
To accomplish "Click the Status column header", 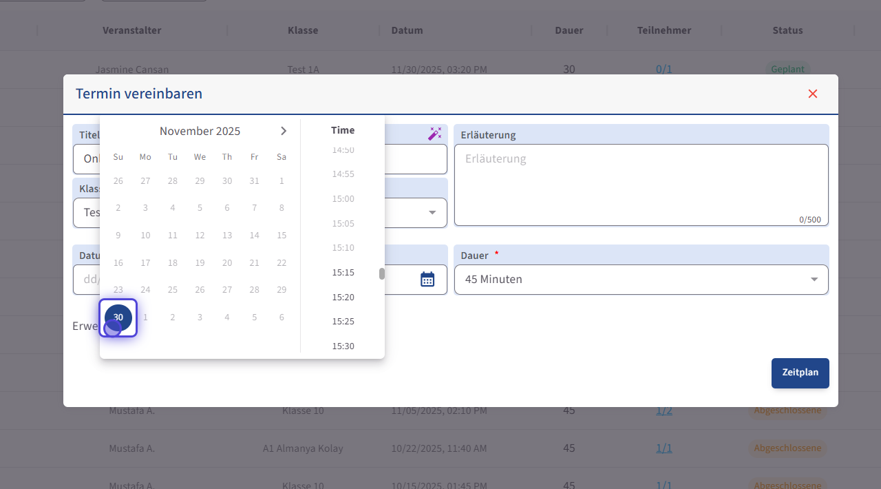I will point(787,30).
